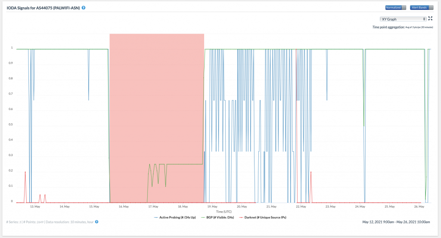Screen dimensions: 441x238
Task: Click the help icon next to Data resolution
Action: click(x=96, y=222)
